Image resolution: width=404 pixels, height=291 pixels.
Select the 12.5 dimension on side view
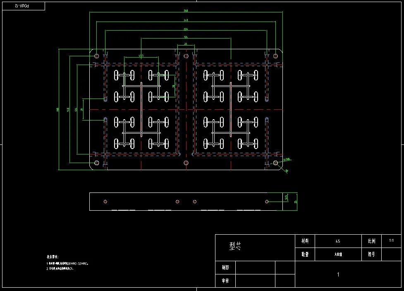[286, 197]
